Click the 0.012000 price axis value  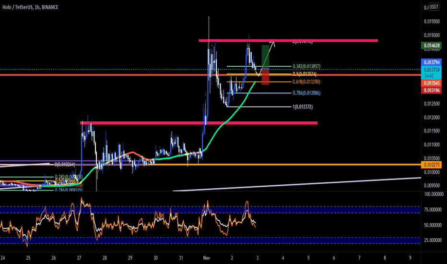(432, 117)
